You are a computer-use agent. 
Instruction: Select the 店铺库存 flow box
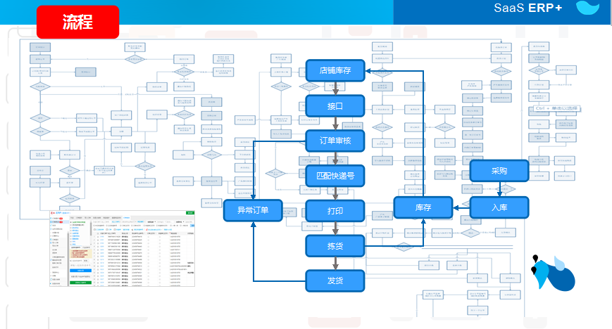(335, 70)
